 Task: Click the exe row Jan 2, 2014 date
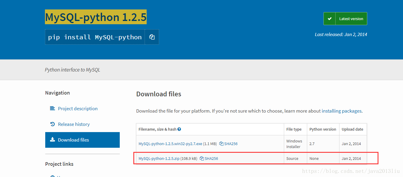coord(351,144)
